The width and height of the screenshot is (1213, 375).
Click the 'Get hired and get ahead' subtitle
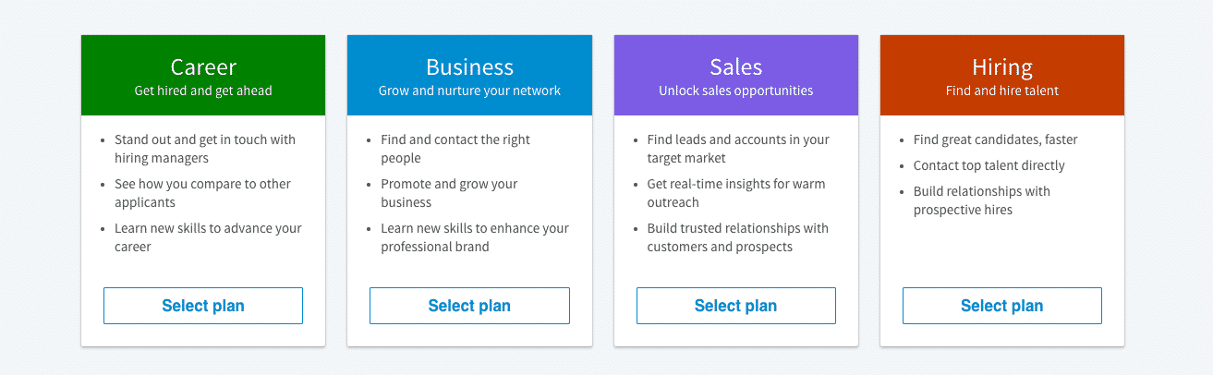tap(203, 91)
